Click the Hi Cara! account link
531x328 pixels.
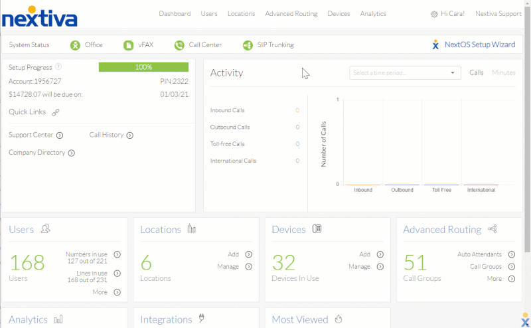453,14
